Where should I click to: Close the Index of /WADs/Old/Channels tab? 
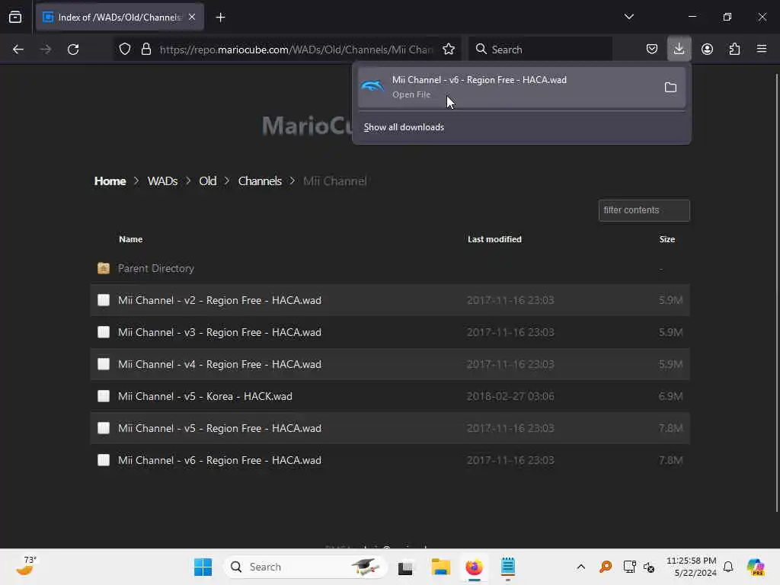click(192, 18)
